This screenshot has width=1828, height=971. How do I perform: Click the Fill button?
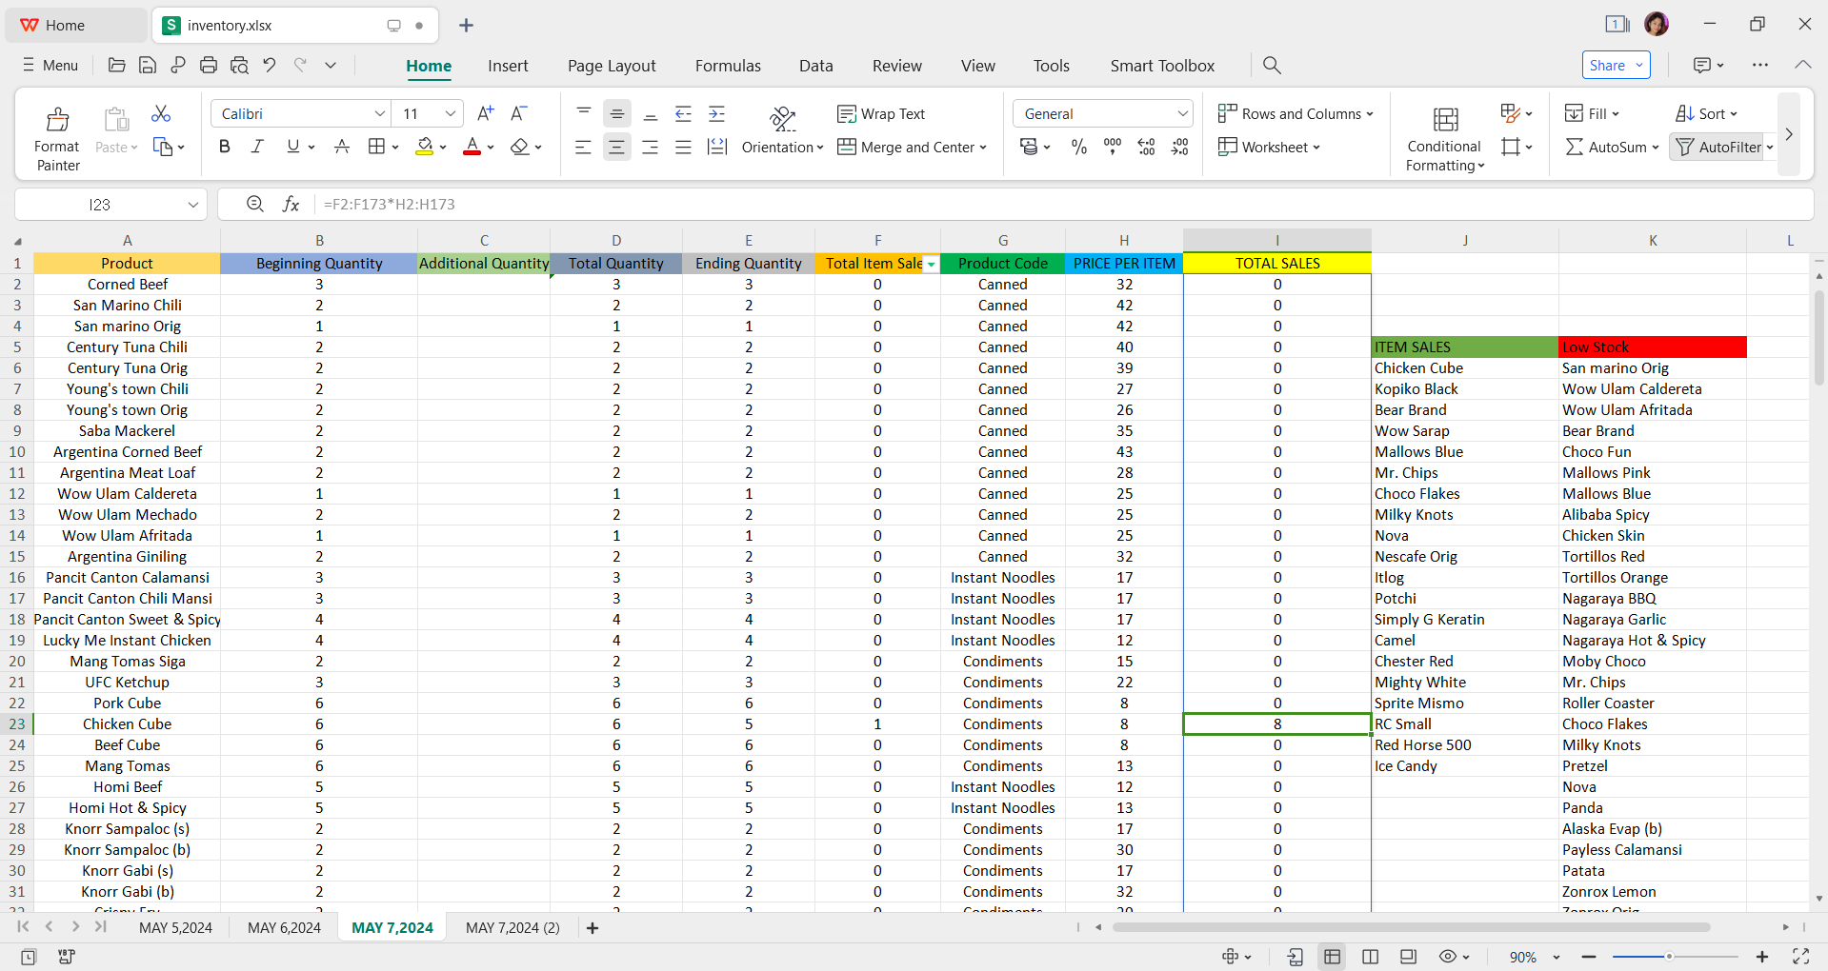pos(1592,113)
